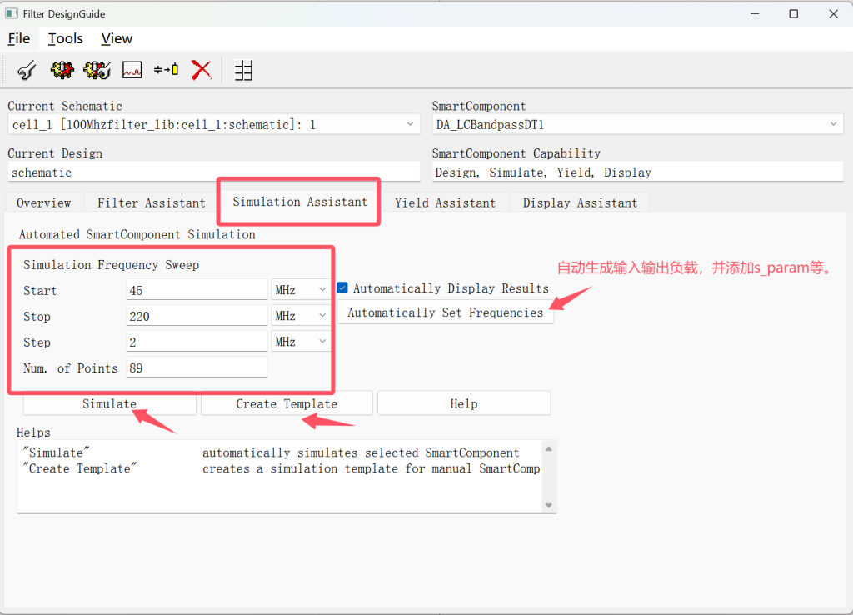Click the red X delete toolbar icon
Viewport: 853px width, 615px height.
[202, 70]
